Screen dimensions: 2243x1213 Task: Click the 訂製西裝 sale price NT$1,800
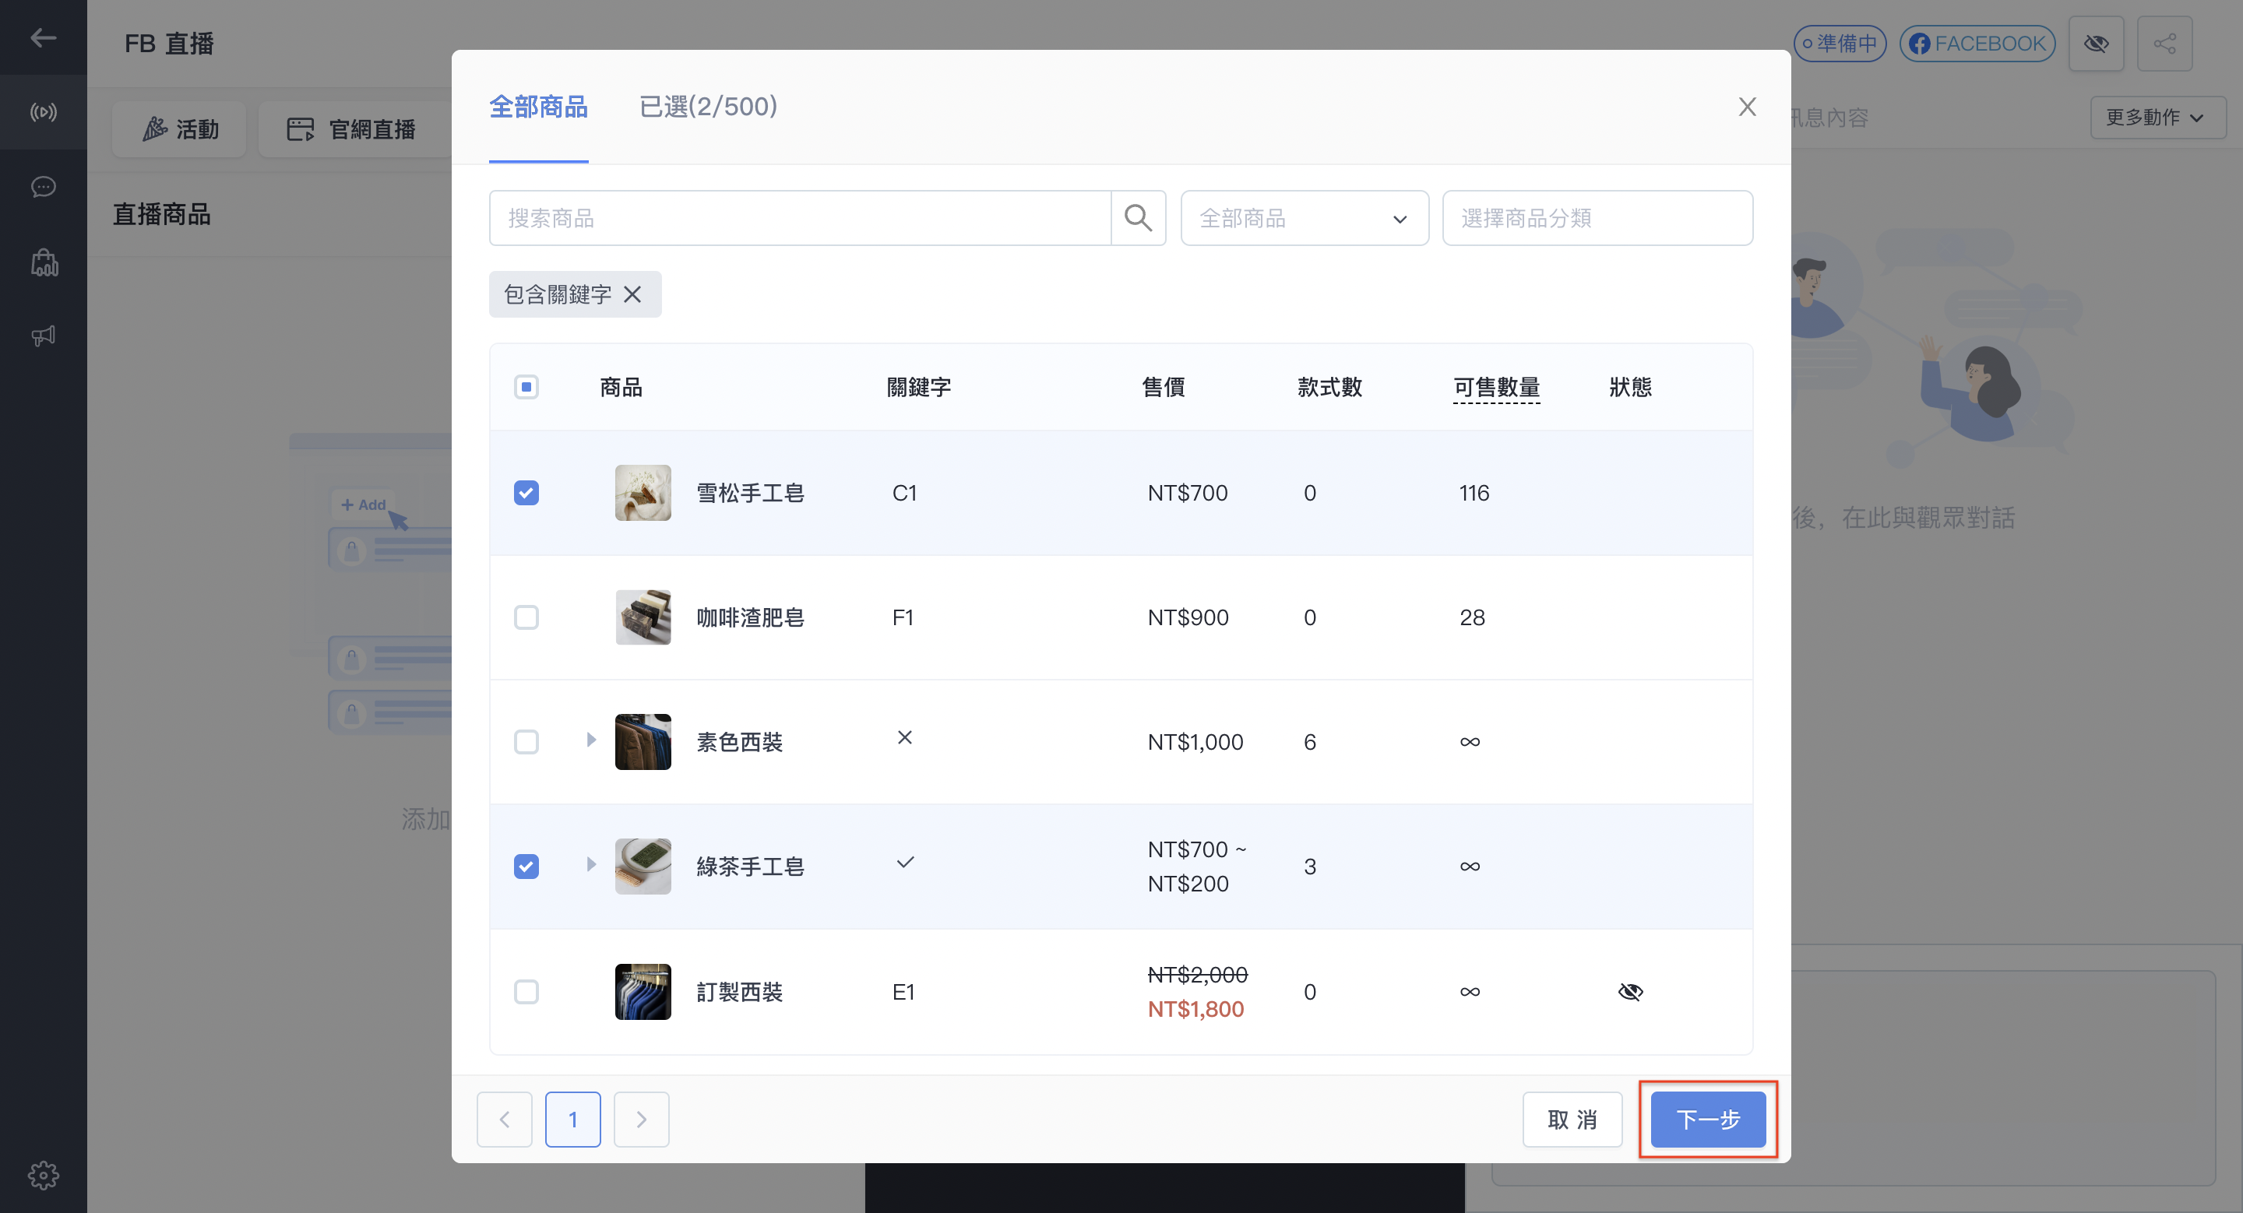(1195, 1008)
